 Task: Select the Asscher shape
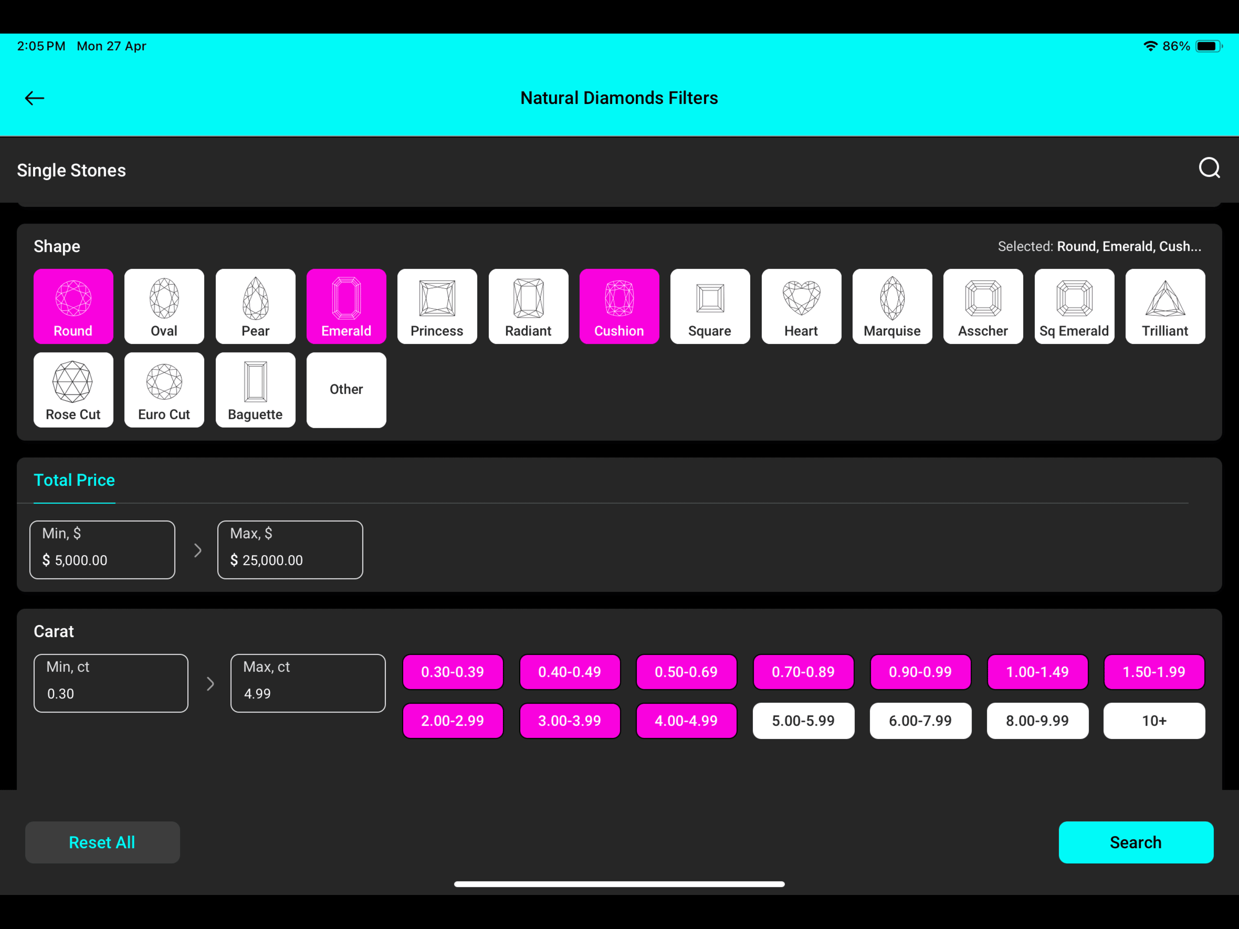point(982,306)
